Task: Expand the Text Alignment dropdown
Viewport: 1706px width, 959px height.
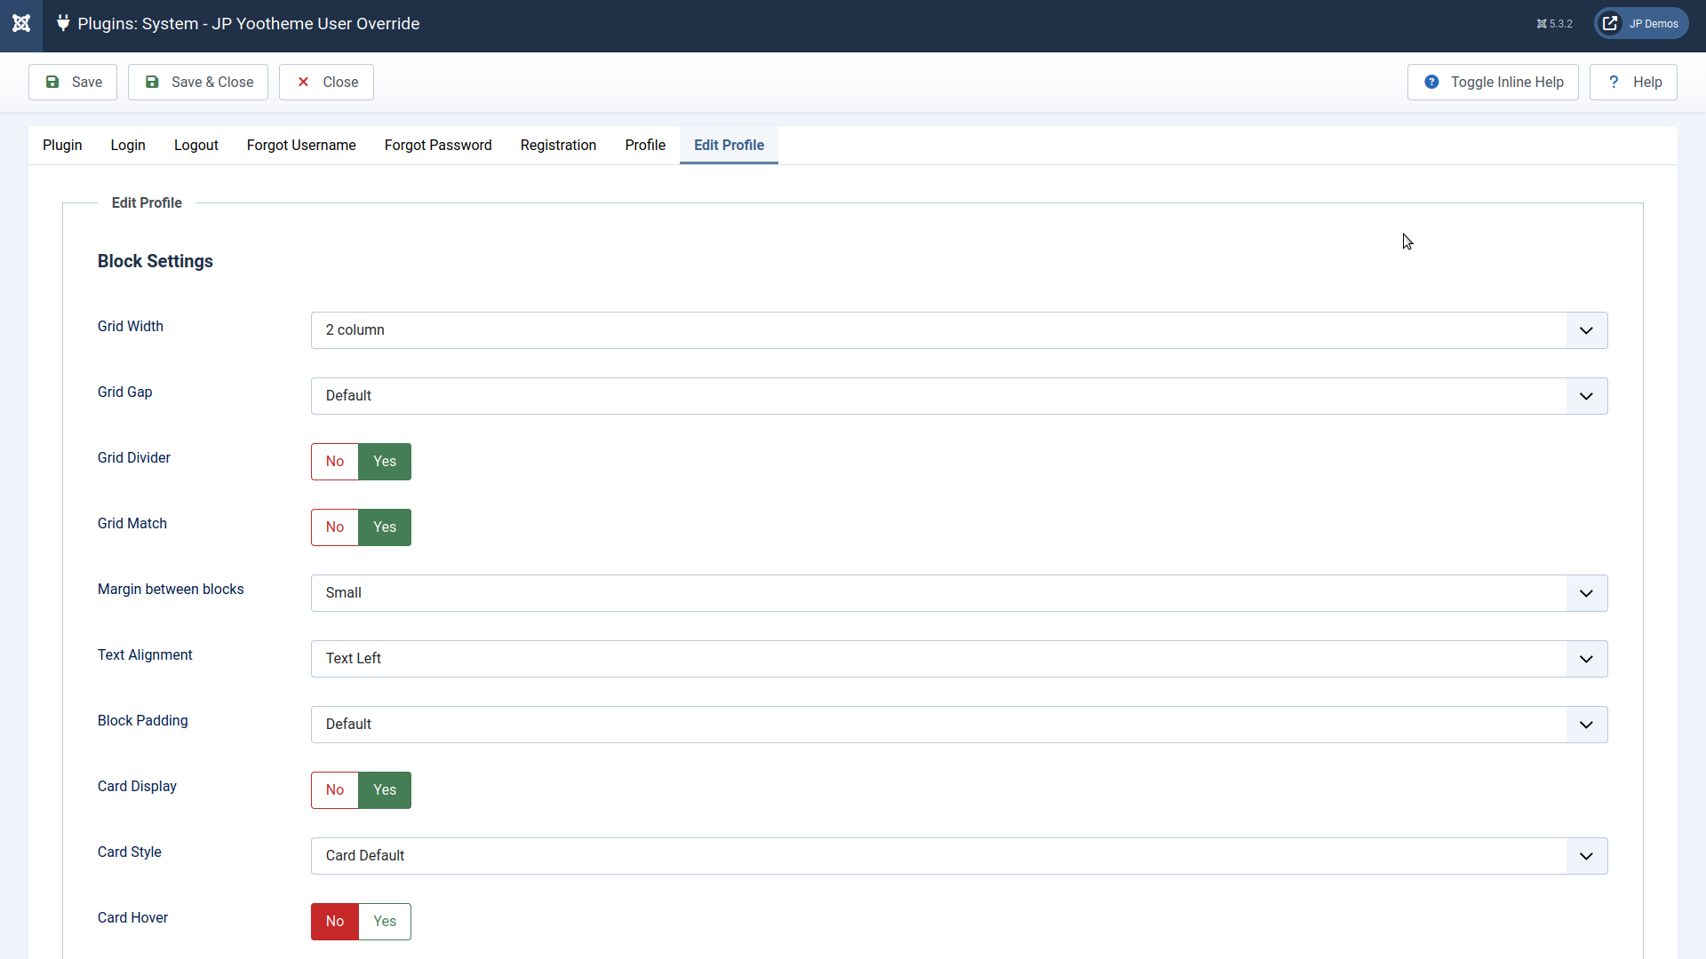Action: click(959, 659)
